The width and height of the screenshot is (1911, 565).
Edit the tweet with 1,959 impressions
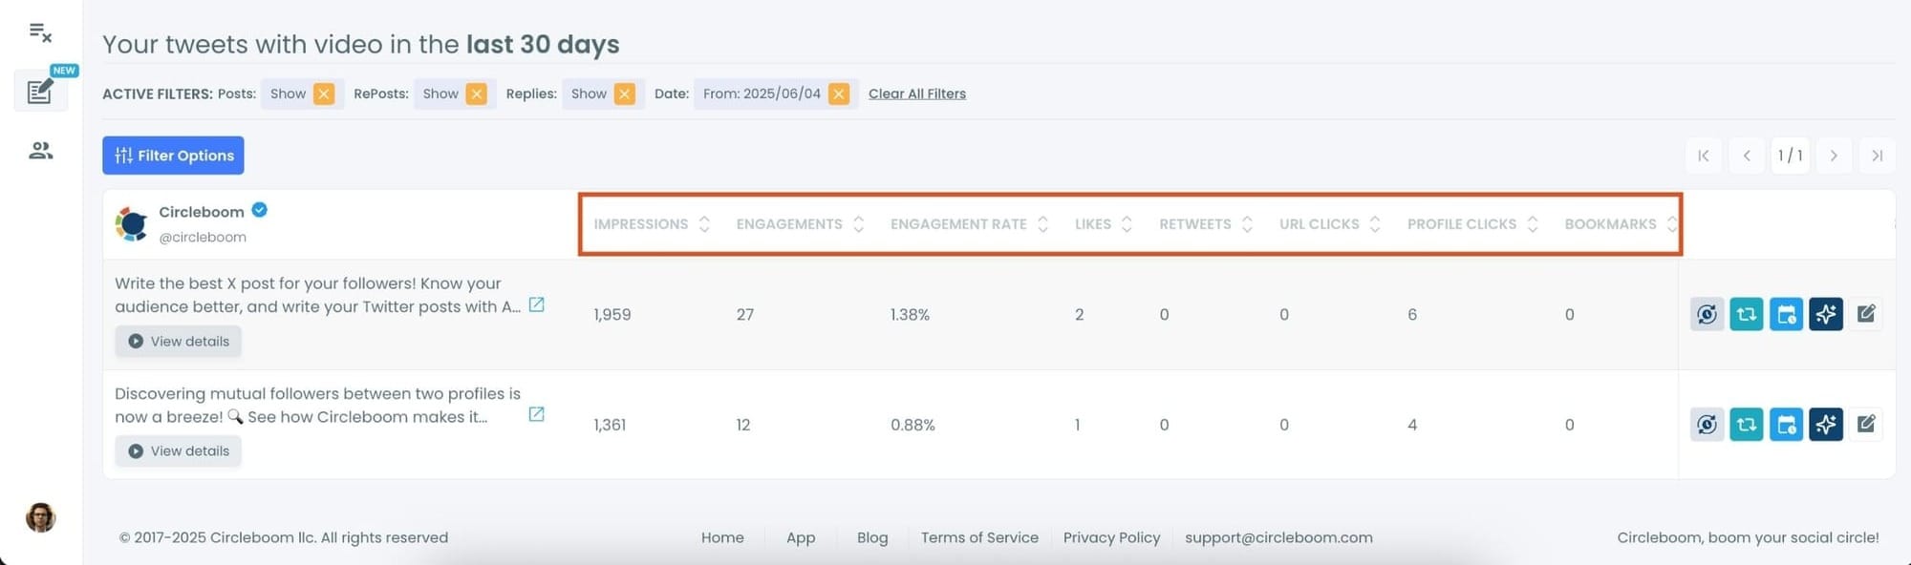[1866, 313]
